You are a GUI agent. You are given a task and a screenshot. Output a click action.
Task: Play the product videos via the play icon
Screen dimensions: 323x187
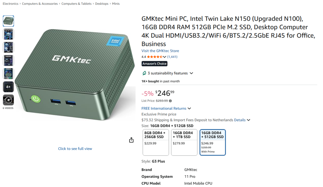coord(8,100)
